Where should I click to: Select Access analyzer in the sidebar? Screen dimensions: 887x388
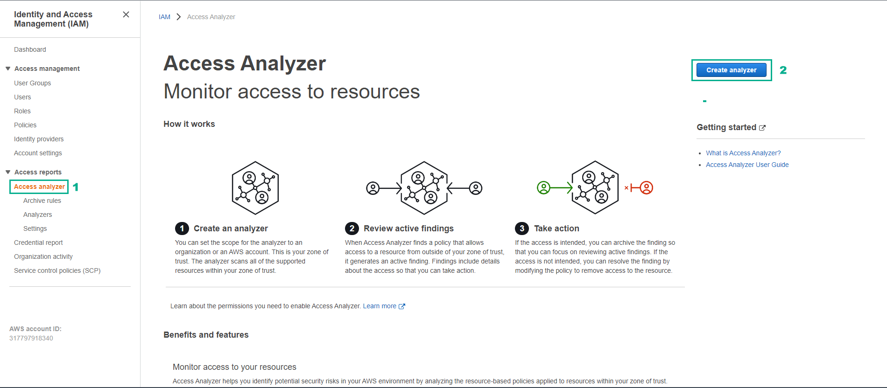[x=39, y=186]
